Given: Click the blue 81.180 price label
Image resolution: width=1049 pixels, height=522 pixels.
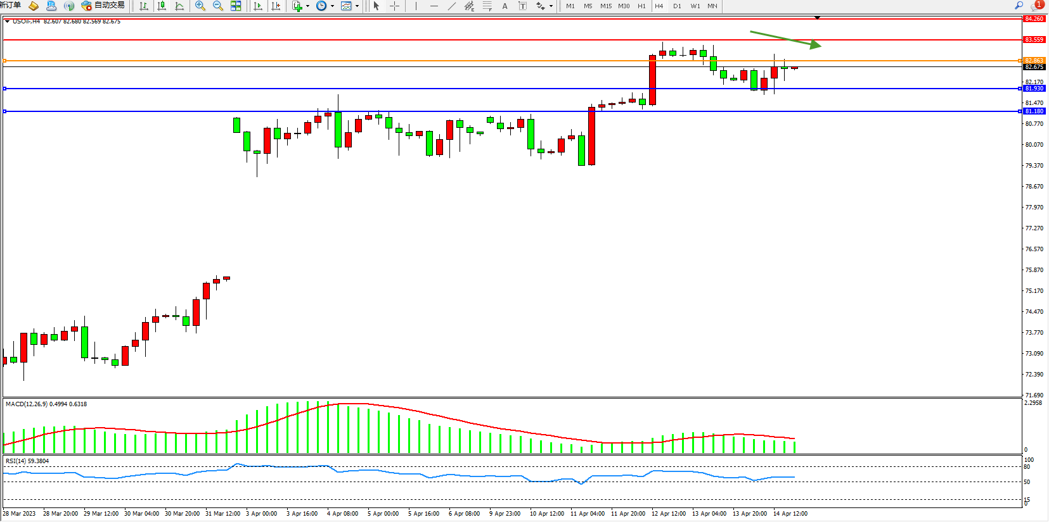Looking at the screenshot, I should (x=1034, y=111).
